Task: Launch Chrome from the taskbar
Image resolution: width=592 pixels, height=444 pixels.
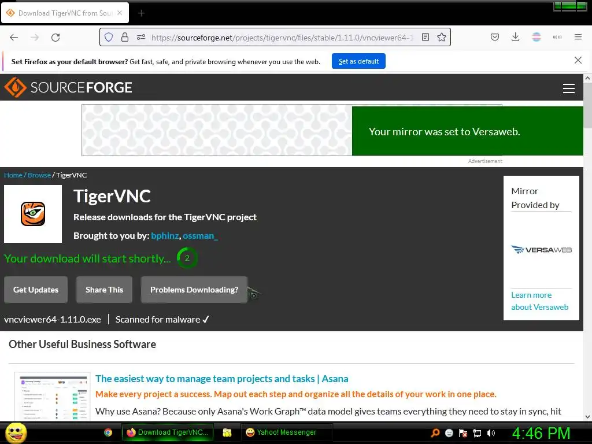Action: (x=108, y=432)
